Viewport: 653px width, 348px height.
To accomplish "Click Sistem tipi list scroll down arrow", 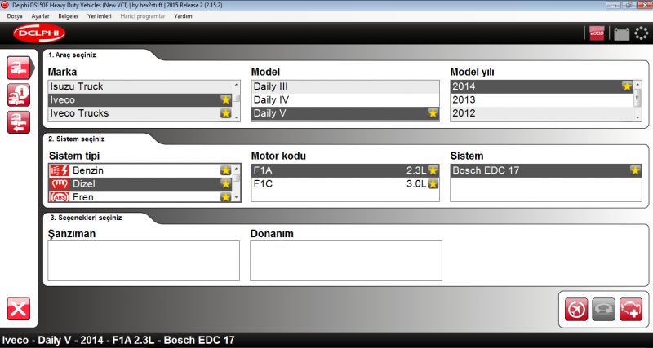I will click(237, 198).
